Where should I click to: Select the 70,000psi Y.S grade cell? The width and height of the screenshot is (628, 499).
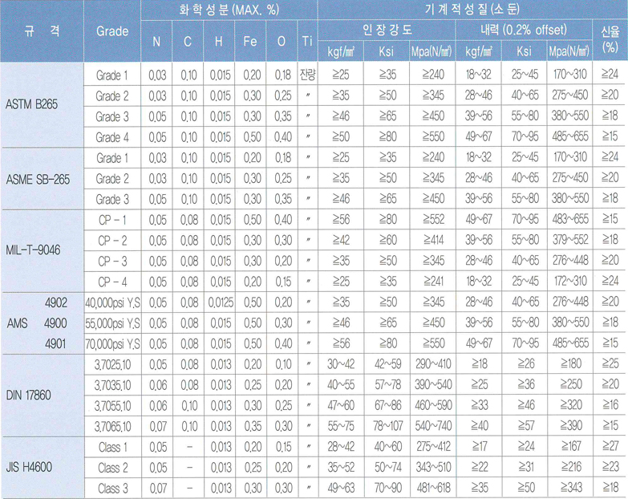click(112, 344)
